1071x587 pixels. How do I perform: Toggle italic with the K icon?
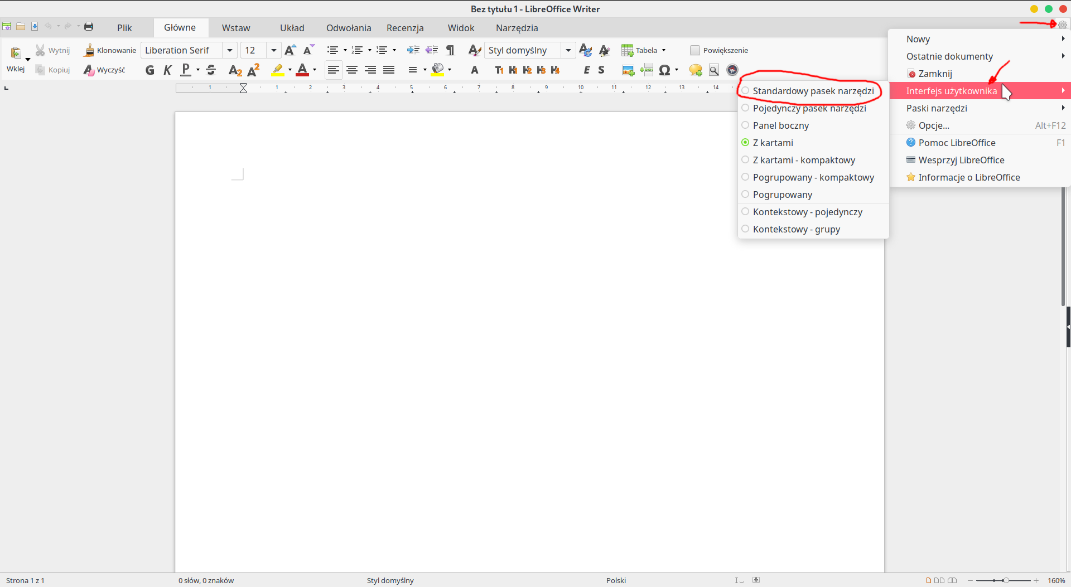pos(167,70)
